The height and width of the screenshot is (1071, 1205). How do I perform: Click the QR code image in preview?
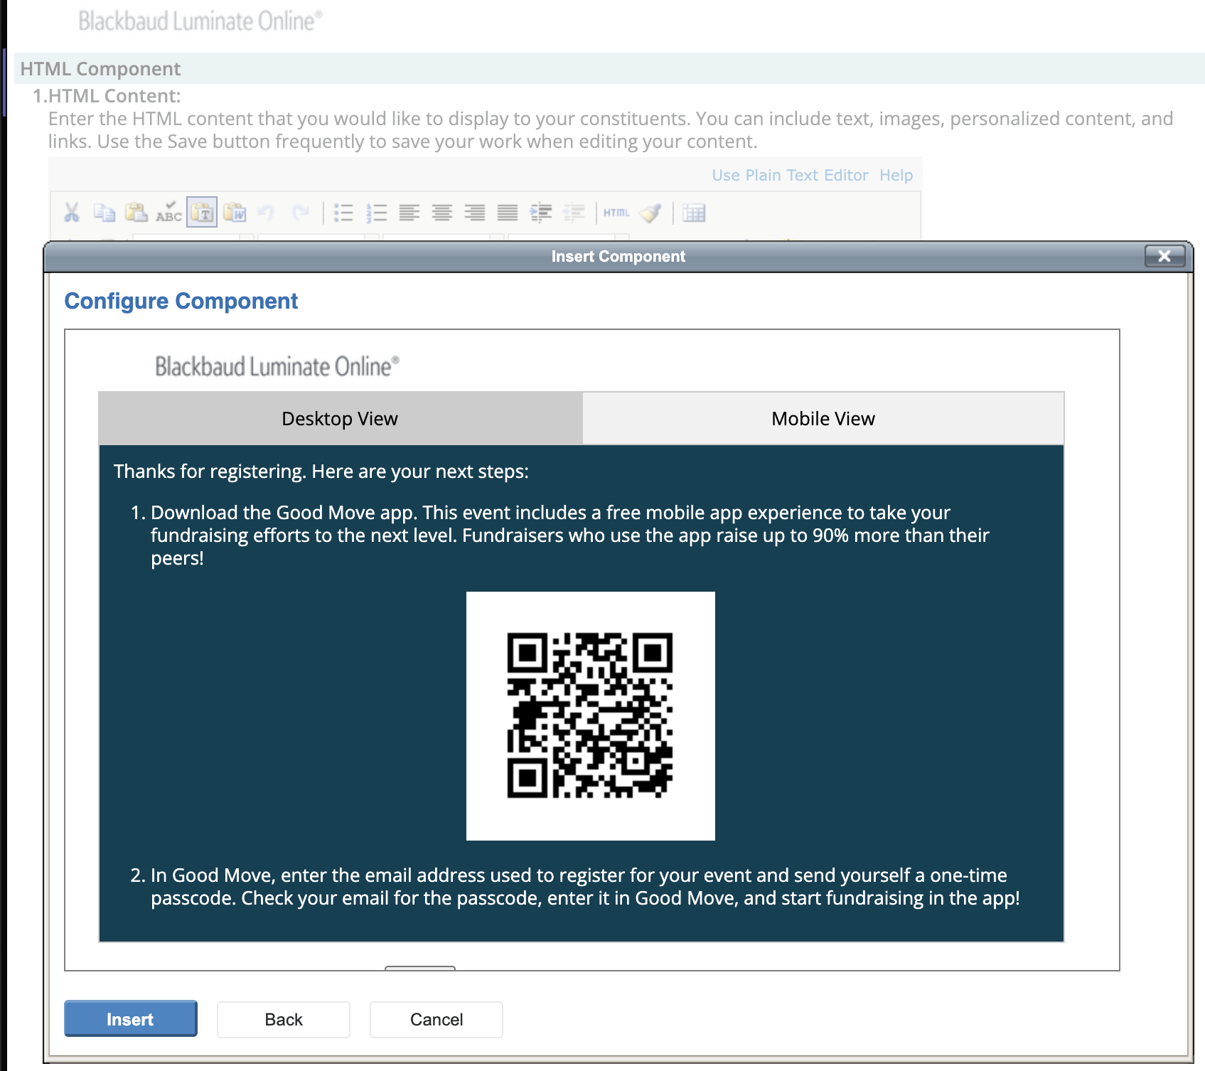pyautogui.click(x=590, y=715)
